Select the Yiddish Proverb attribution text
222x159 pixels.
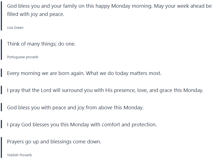click(19, 155)
